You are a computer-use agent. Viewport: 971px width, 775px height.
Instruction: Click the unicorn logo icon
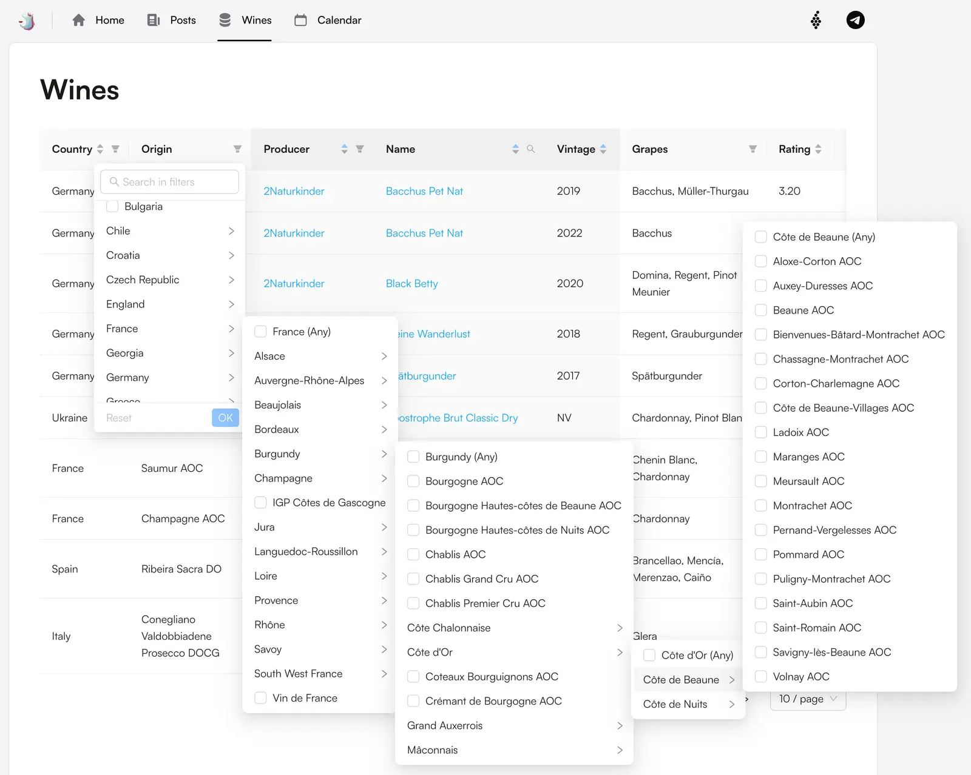click(x=27, y=21)
